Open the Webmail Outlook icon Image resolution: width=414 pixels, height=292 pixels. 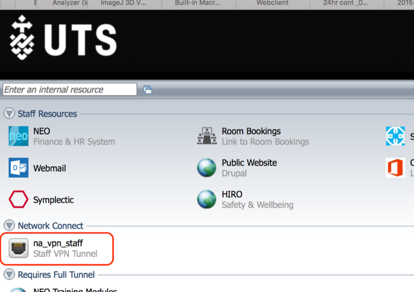18,168
